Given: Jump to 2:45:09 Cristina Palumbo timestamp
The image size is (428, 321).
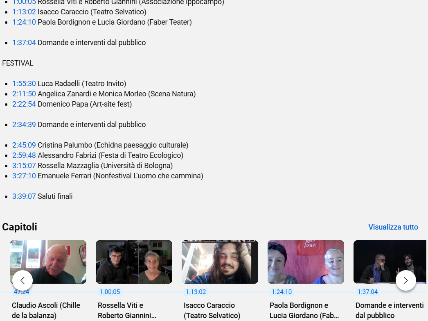Looking at the screenshot, I should [x=24, y=145].
